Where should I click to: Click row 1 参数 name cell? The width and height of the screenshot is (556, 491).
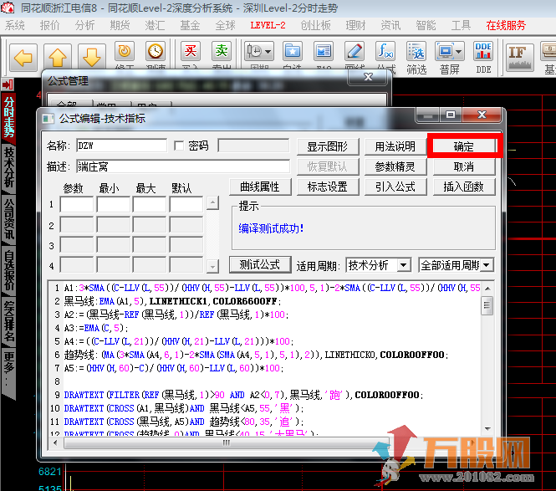pos(77,204)
